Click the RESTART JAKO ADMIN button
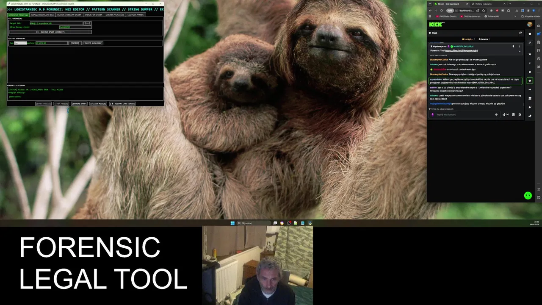 (x=122, y=104)
